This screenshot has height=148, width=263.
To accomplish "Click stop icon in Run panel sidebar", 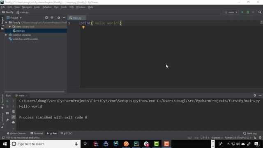I will (x=7, y=106).
